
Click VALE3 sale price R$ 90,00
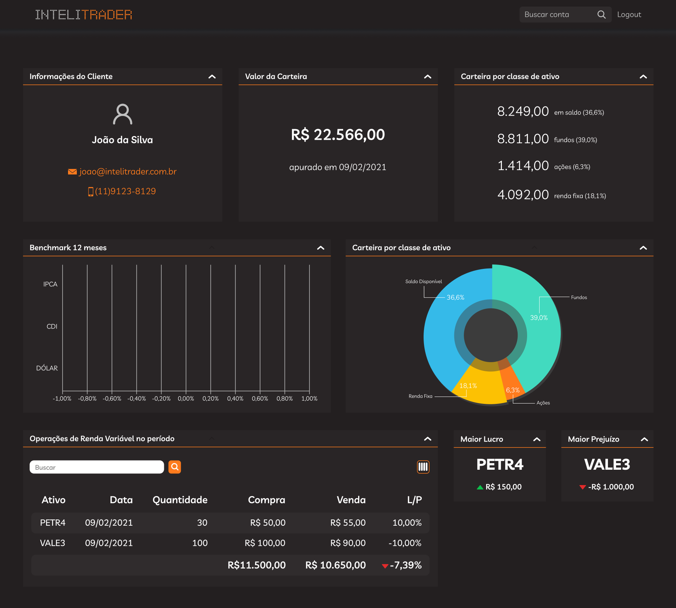[348, 543]
